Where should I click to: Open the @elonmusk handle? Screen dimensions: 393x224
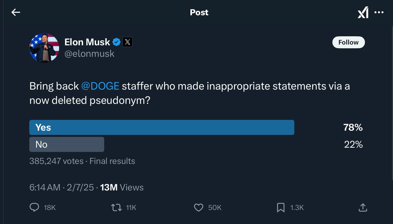[x=89, y=54]
